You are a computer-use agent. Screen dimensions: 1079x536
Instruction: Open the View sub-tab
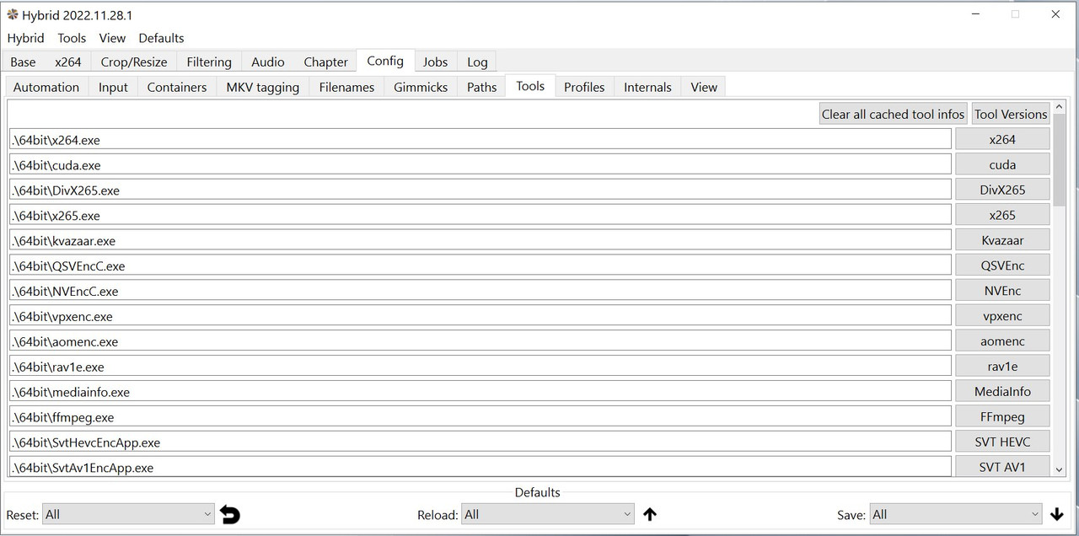(x=704, y=87)
